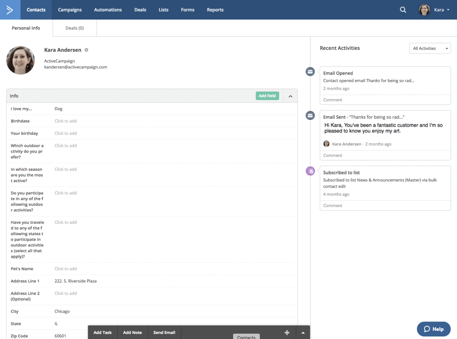Switch to the Deals (0) tab

coord(74,28)
